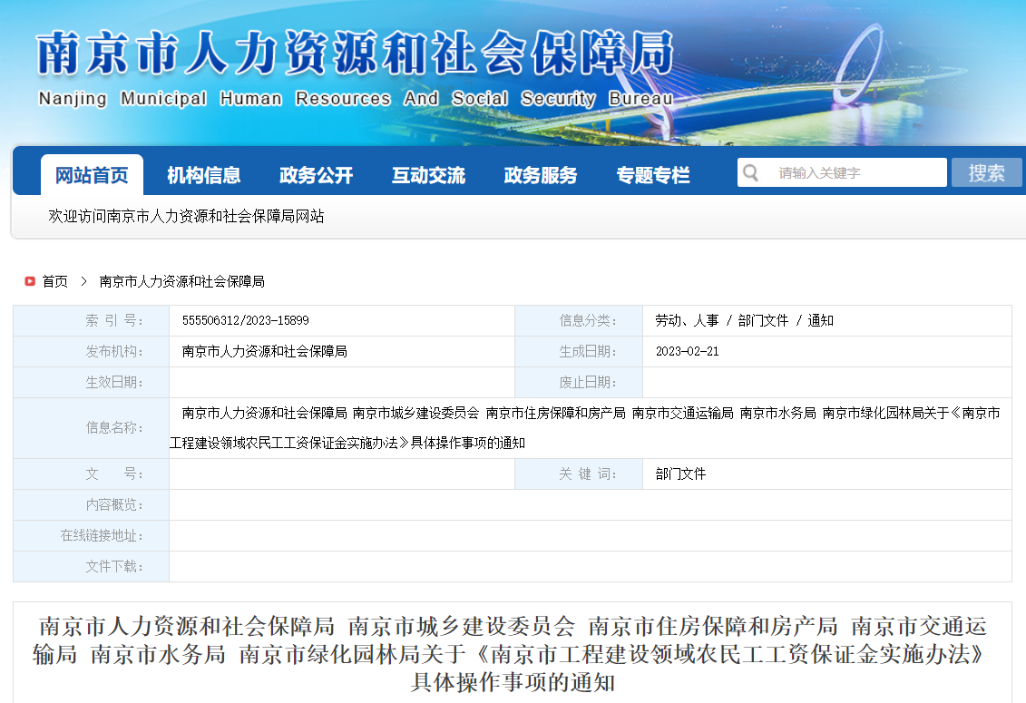Select the 政务服务 navigation item
The width and height of the screenshot is (1026, 703).
pos(541,175)
